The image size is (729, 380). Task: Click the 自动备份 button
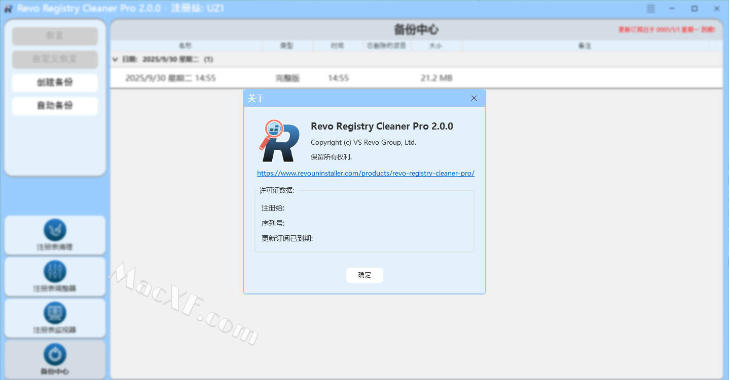55,106
